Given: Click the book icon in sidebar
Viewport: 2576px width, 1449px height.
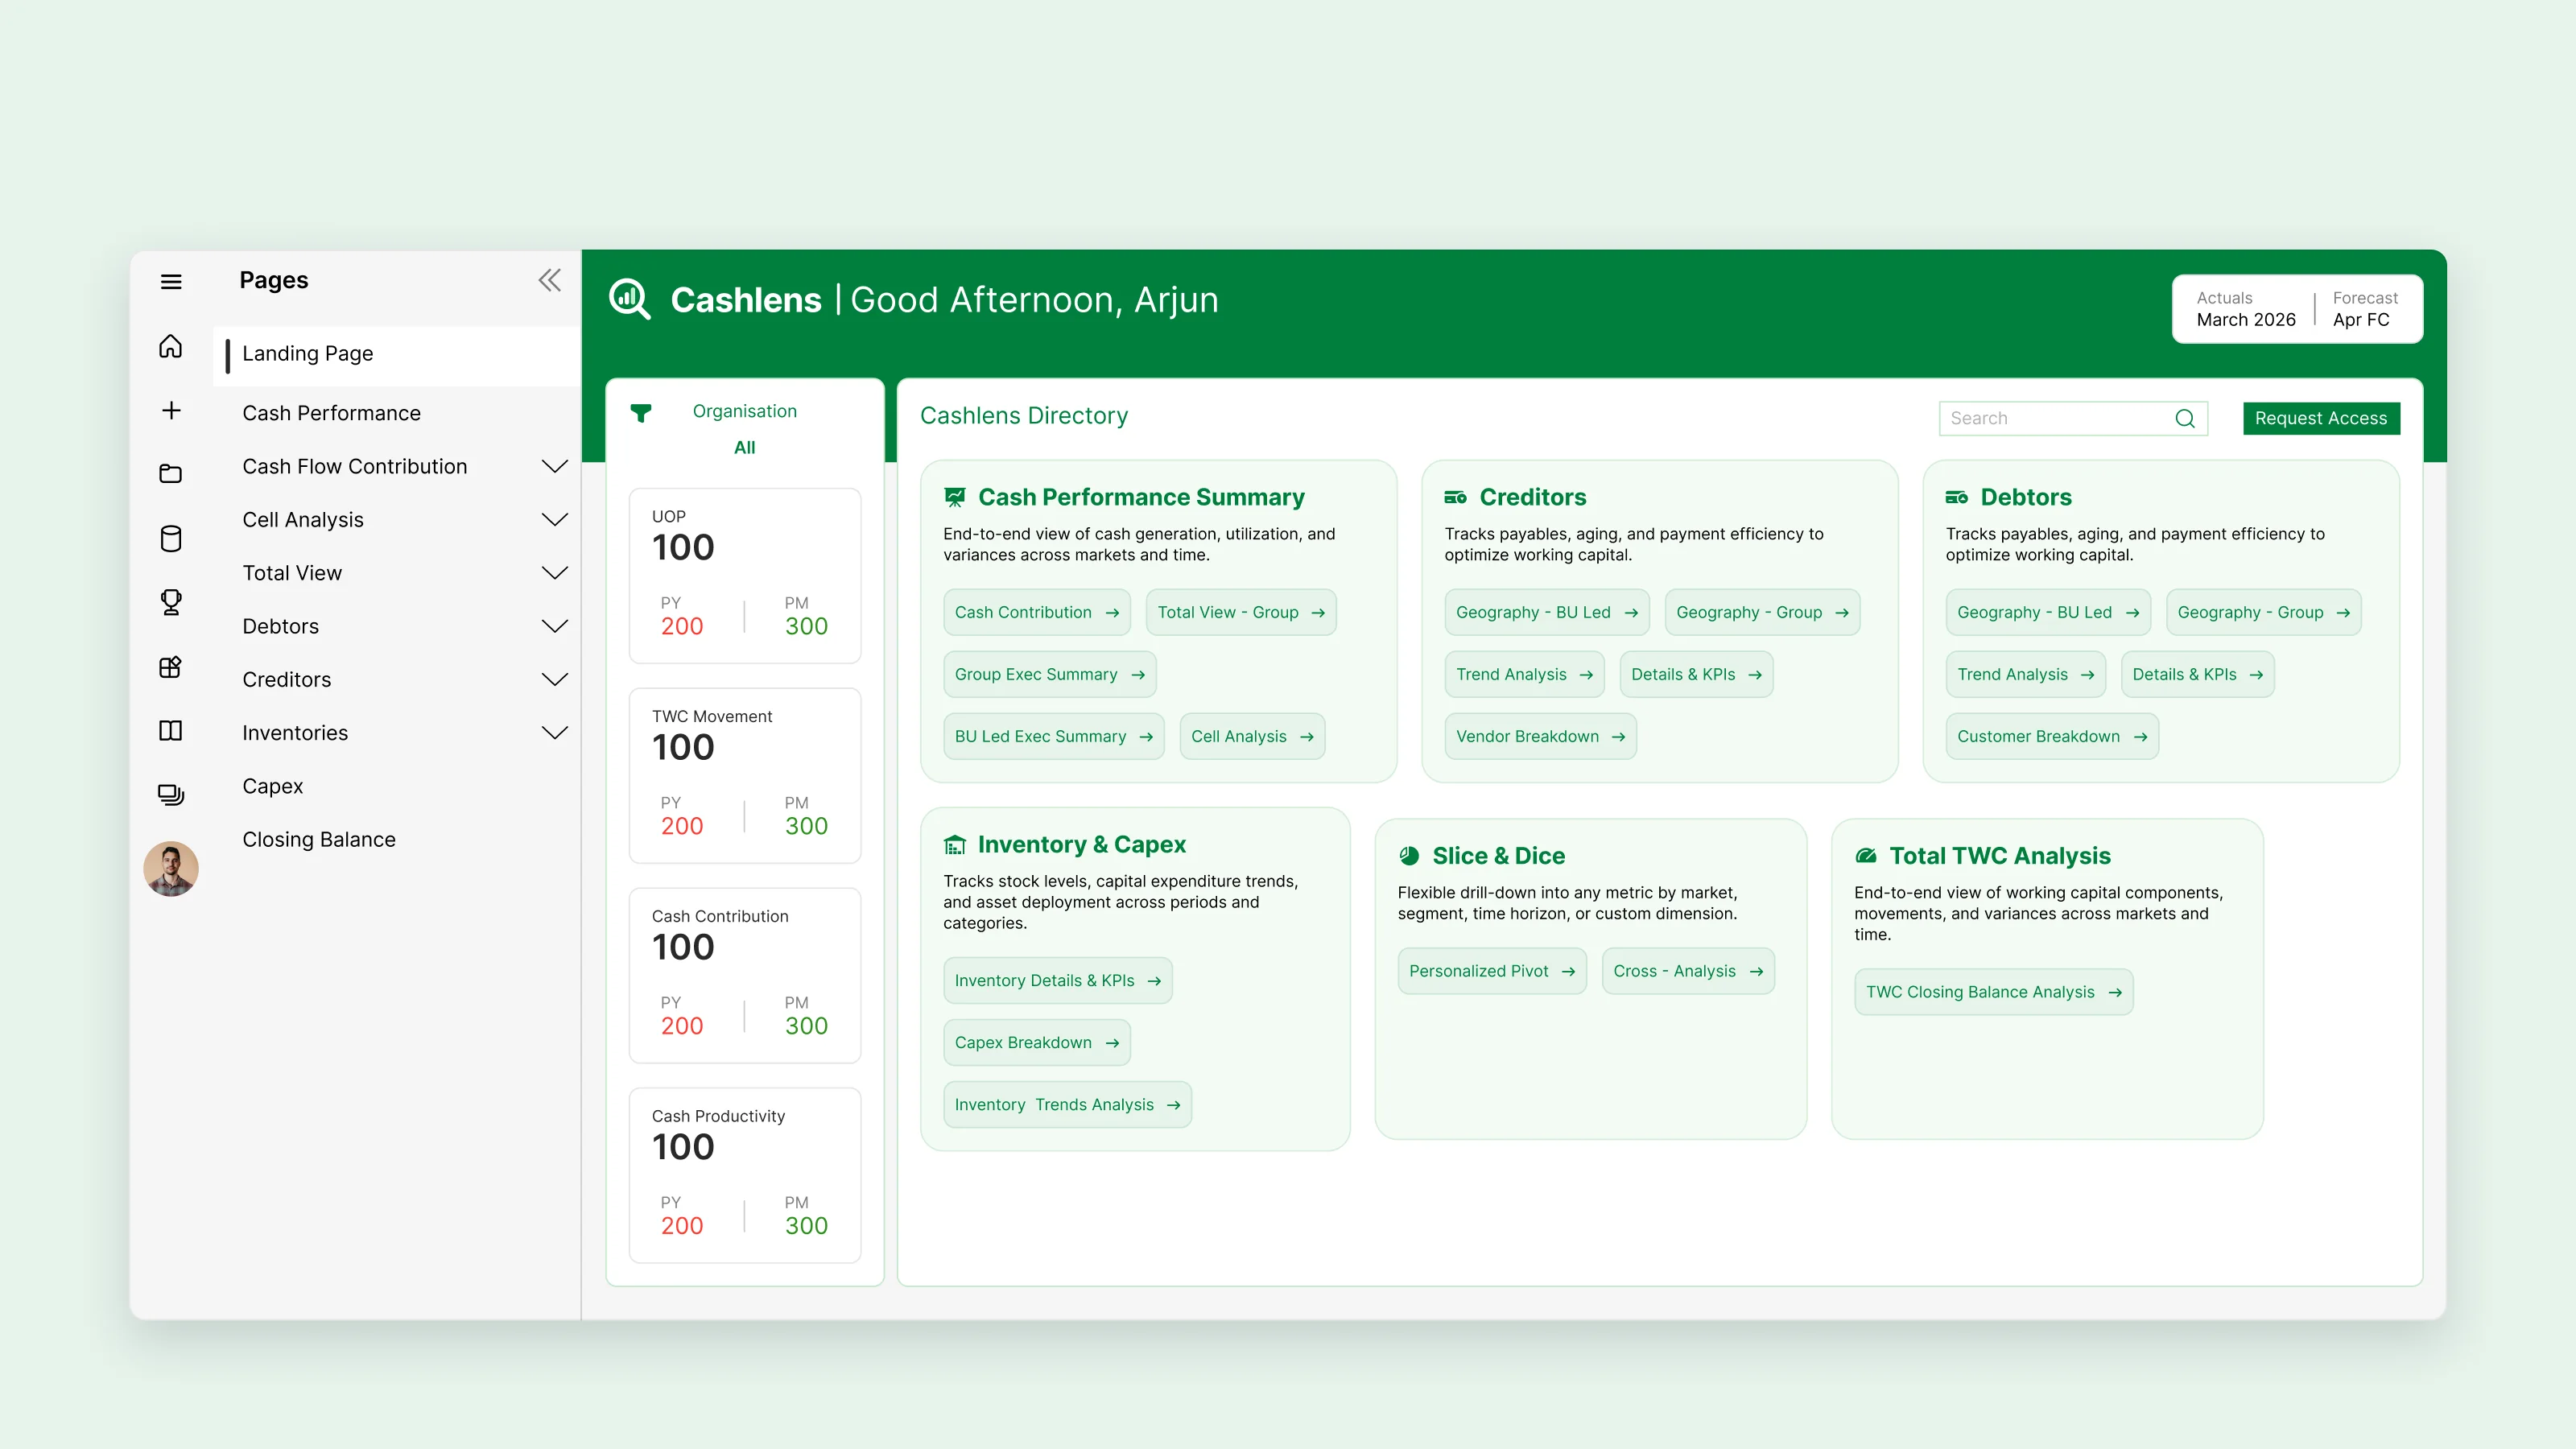Looking at the screenshot, I should point(171,731).
